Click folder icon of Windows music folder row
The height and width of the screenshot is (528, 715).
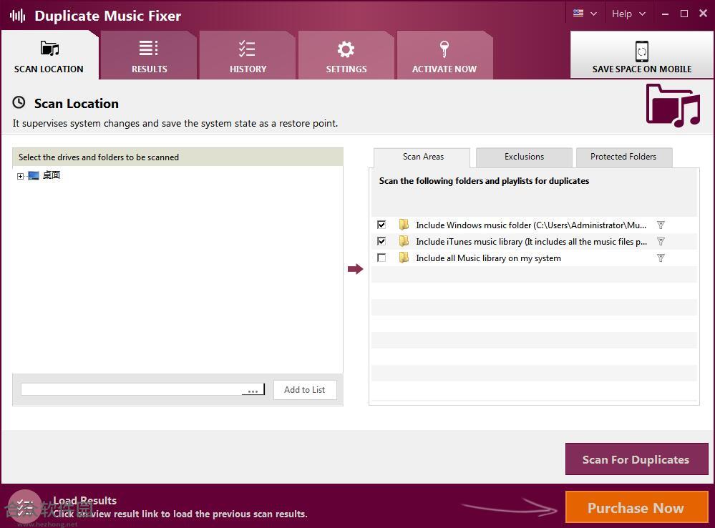(x=404, y=225)
